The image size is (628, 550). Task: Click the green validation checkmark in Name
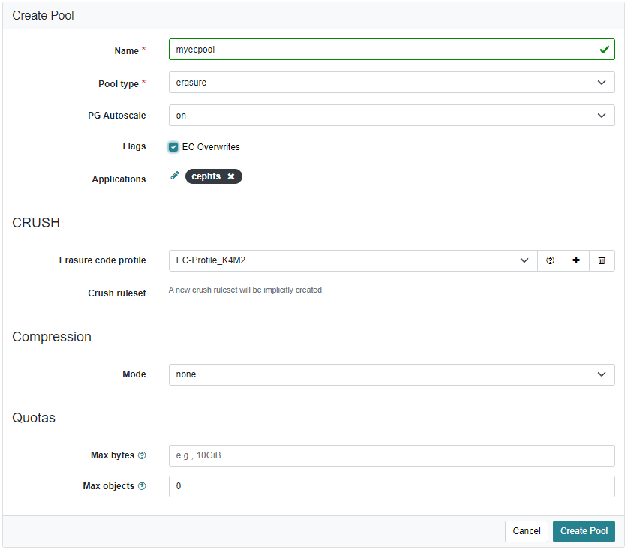604,50
